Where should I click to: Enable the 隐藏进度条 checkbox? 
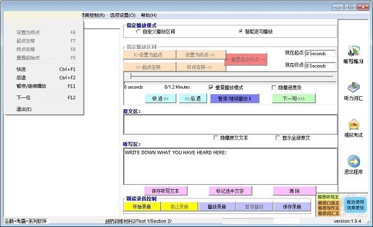click(x=274, y=87)
